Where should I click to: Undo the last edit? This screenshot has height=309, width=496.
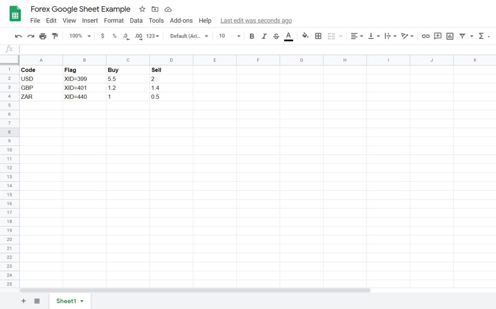(x=18, y=36)
